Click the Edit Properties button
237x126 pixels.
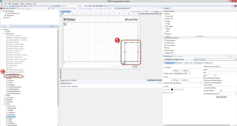221,97
